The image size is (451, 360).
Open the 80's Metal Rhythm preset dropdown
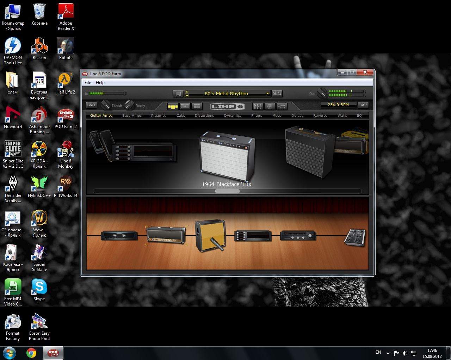click(x=267, y=94)
